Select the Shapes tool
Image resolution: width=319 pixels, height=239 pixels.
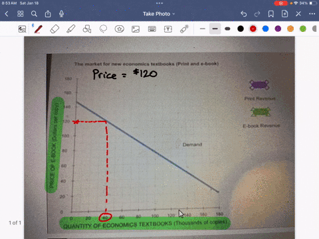[x=87, y=29]
